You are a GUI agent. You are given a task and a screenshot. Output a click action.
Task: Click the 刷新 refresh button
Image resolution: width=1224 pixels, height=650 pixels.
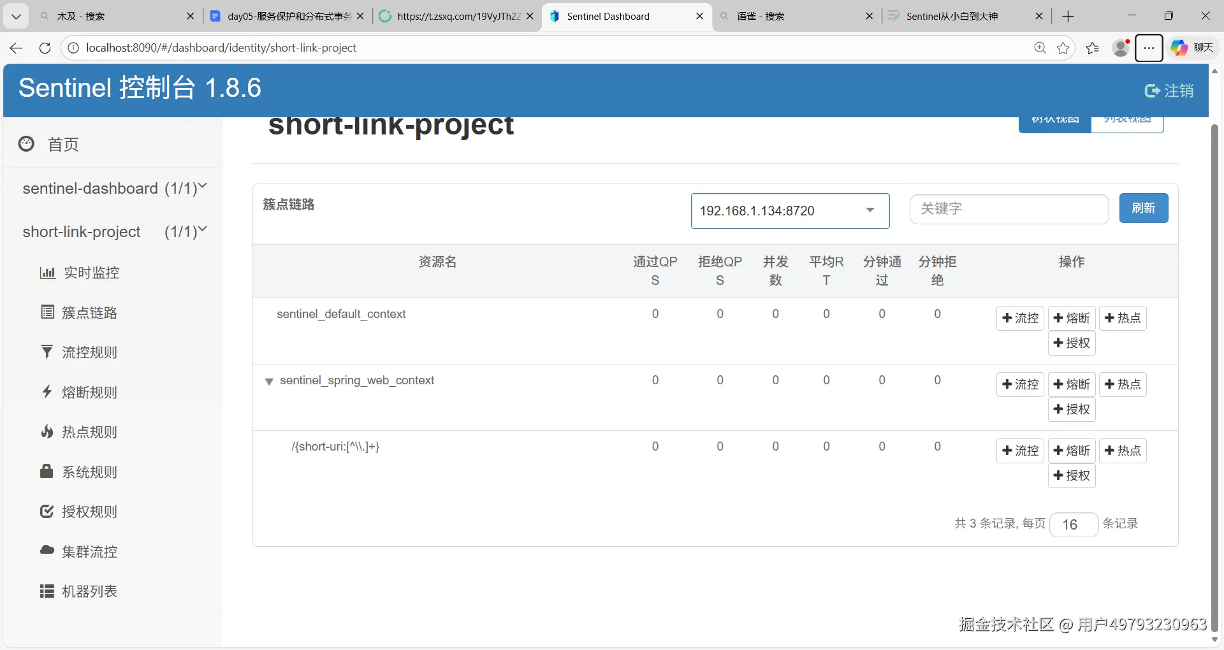1144,208
